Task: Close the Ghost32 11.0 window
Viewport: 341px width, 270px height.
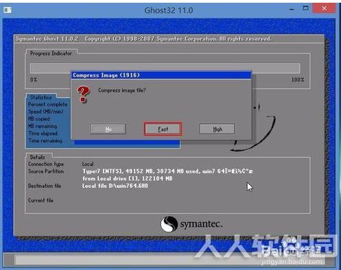Action: pyautogui.click(x=324, y=8)
